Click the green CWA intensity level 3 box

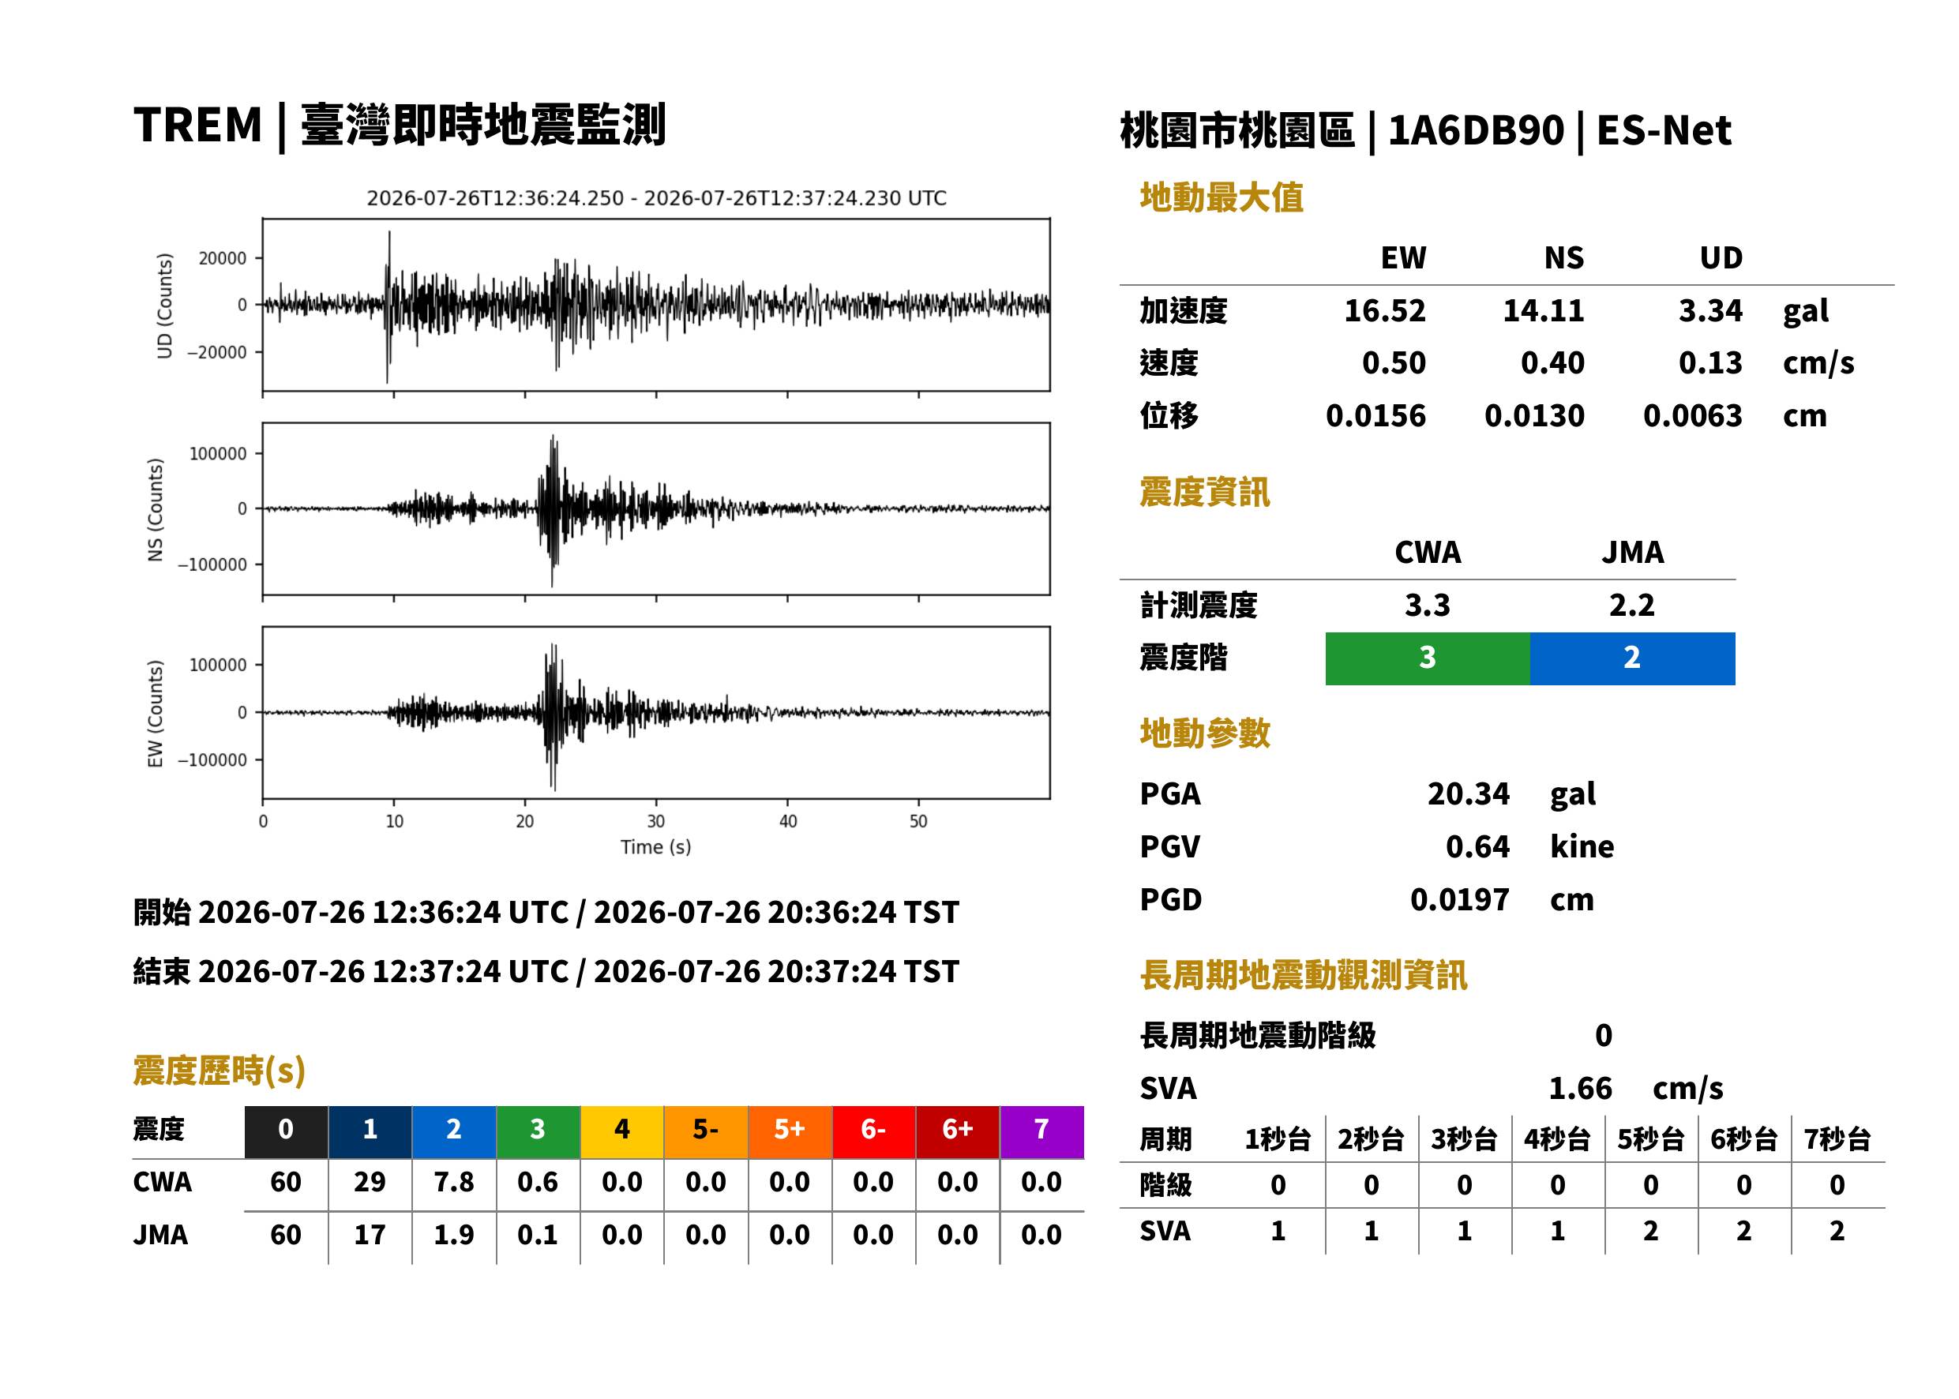point(1428,659)
